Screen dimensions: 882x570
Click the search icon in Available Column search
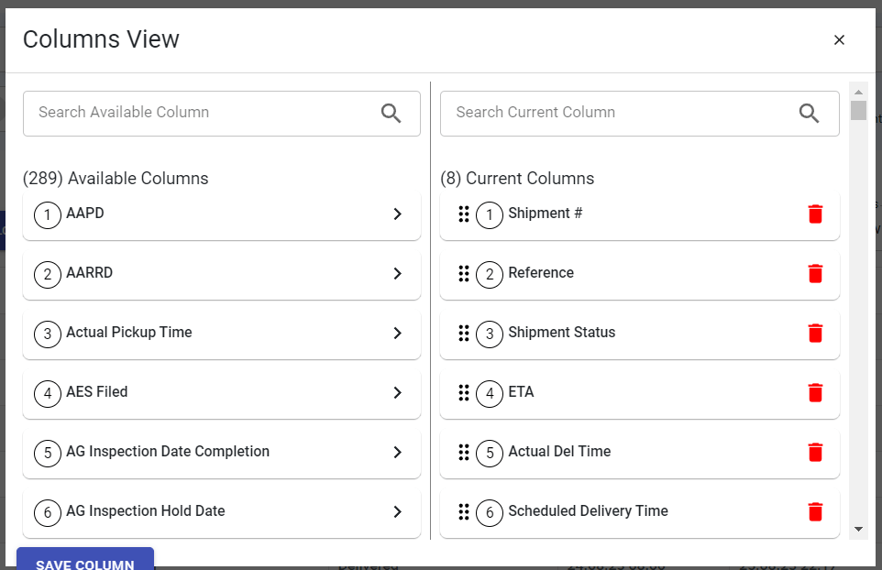(391, 113)
